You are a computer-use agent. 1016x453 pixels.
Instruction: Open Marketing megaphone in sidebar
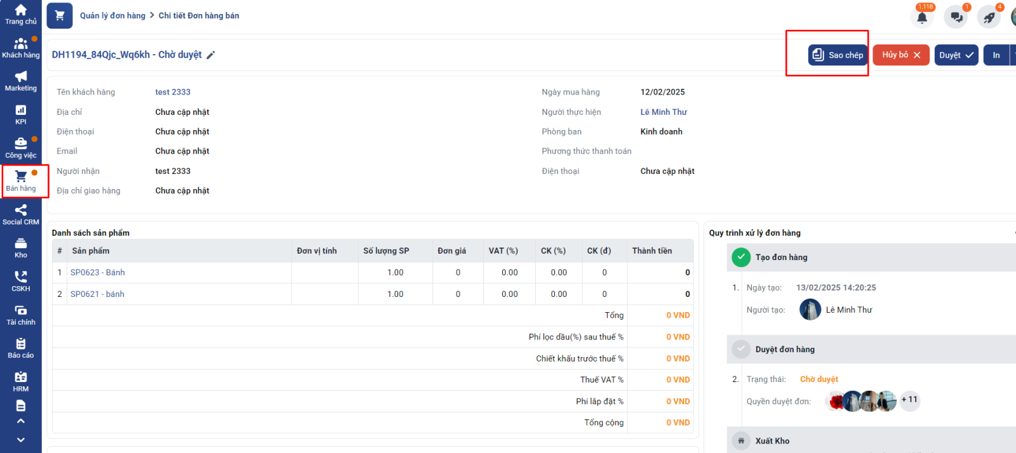pyautogui.click(x=21, y=81)
